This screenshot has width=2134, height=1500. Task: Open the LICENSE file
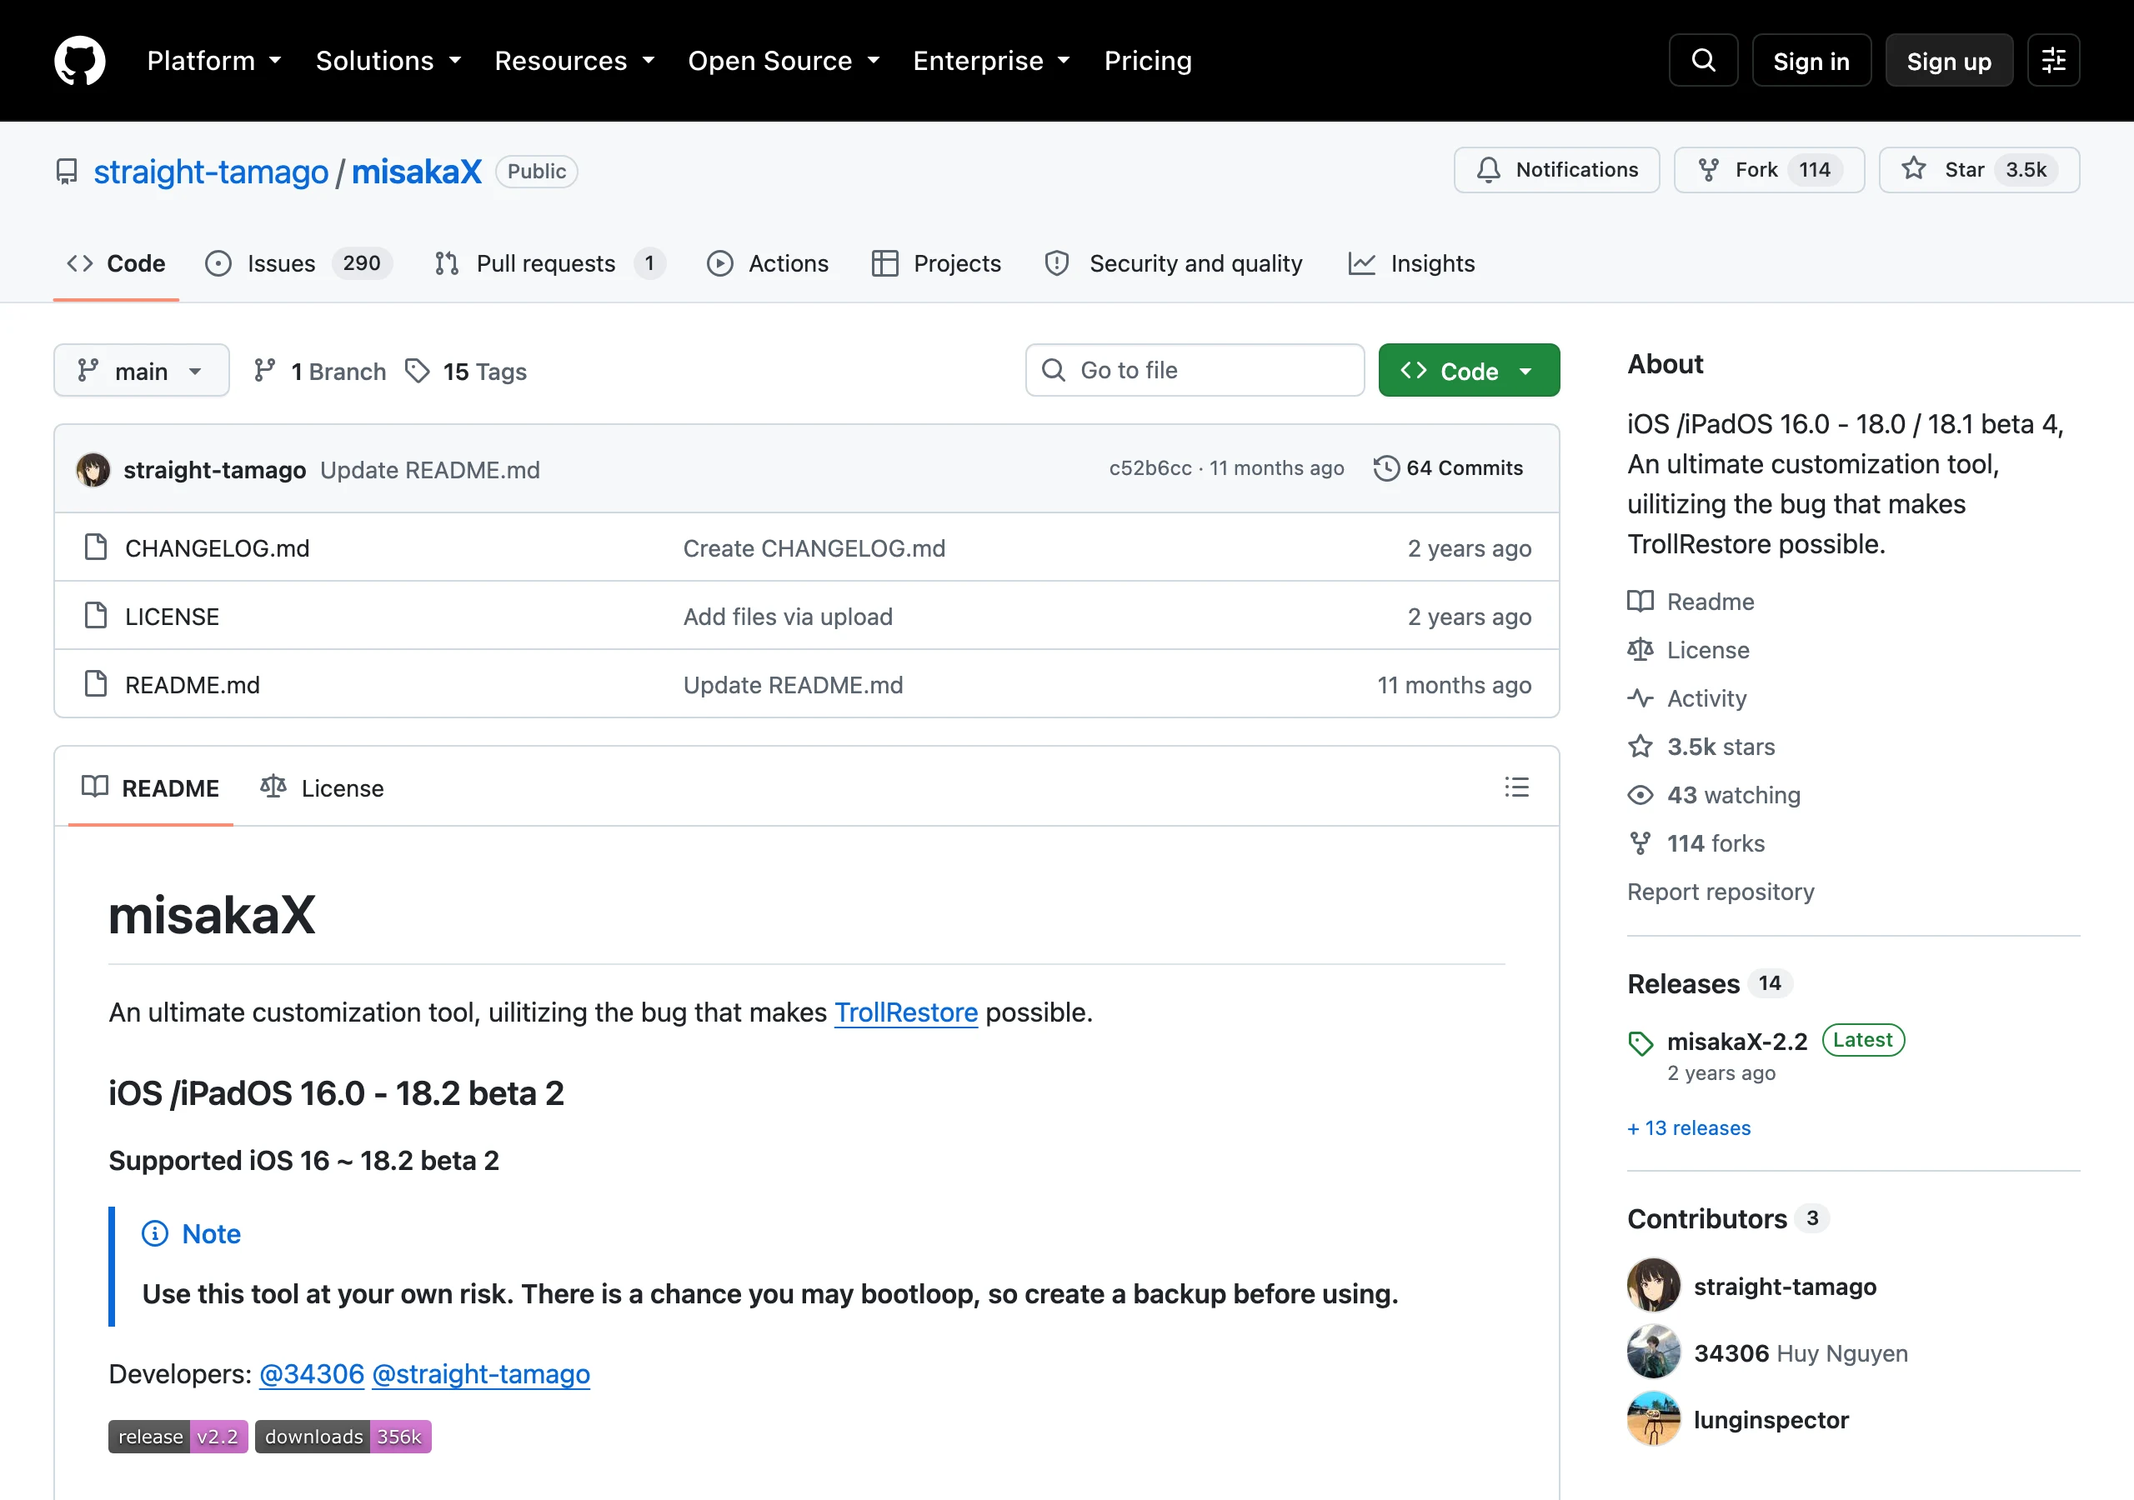tap(172, 616)
